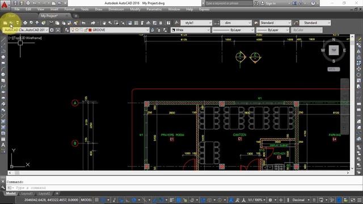Open the Express menu
363x204 pixels.
pos(204,9)
